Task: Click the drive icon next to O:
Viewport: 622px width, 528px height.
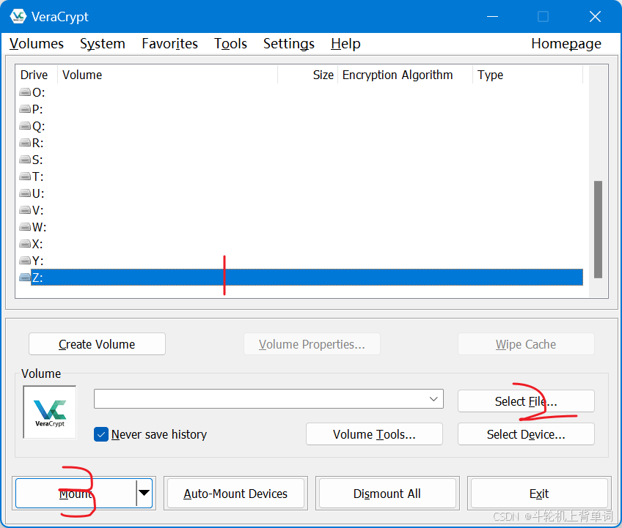Action: coord(25,92)
